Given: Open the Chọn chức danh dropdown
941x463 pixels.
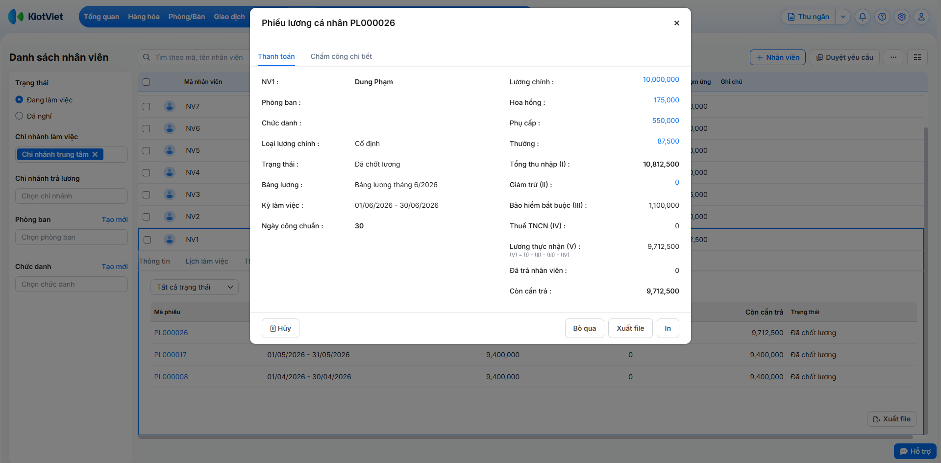Looking at the screenshot, I should pos(72,284).
